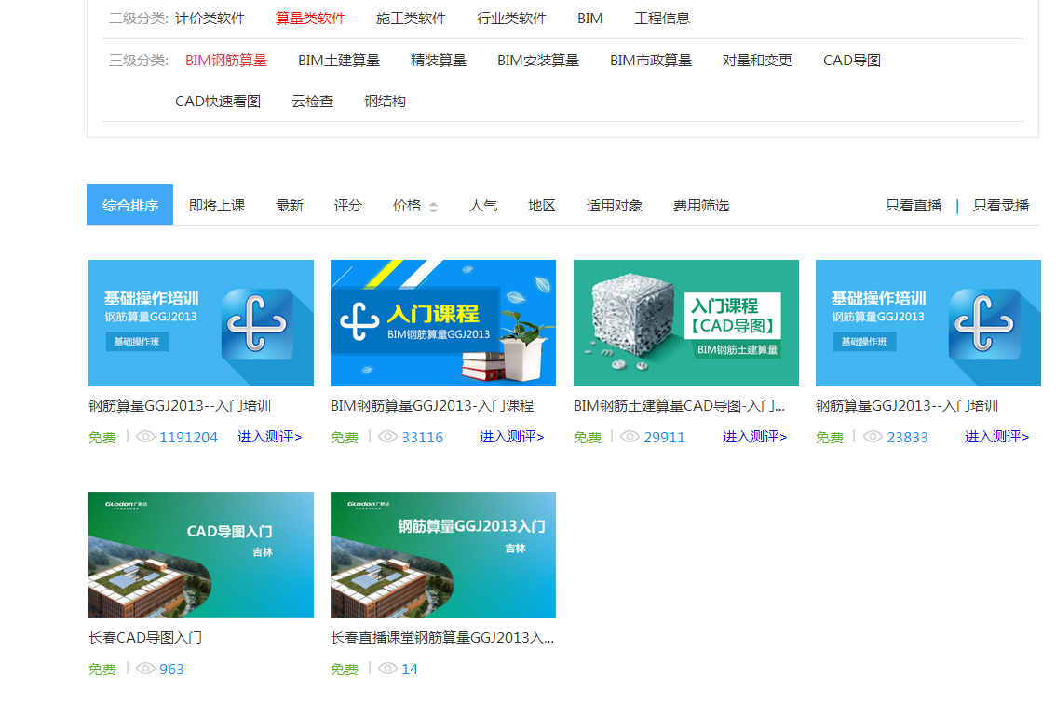This screenshot has height=705, width=1056.
Task: Open the 适用对象 filter
Action: pyautogui.click(x=615, y=206)
